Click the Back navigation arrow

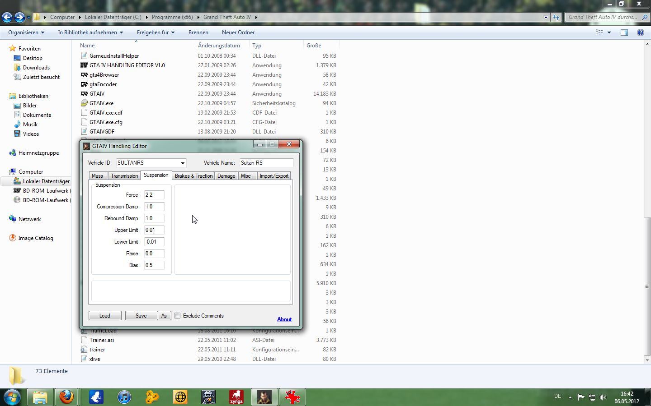coord(7,17)
